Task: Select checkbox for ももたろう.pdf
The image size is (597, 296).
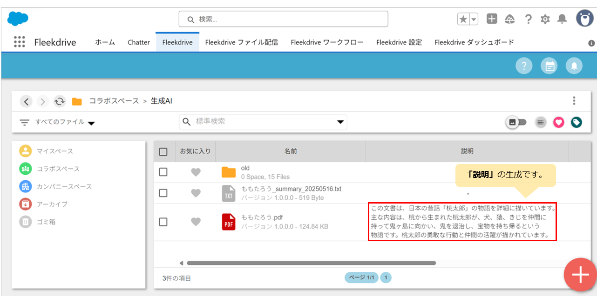Action: click(163, 222)
